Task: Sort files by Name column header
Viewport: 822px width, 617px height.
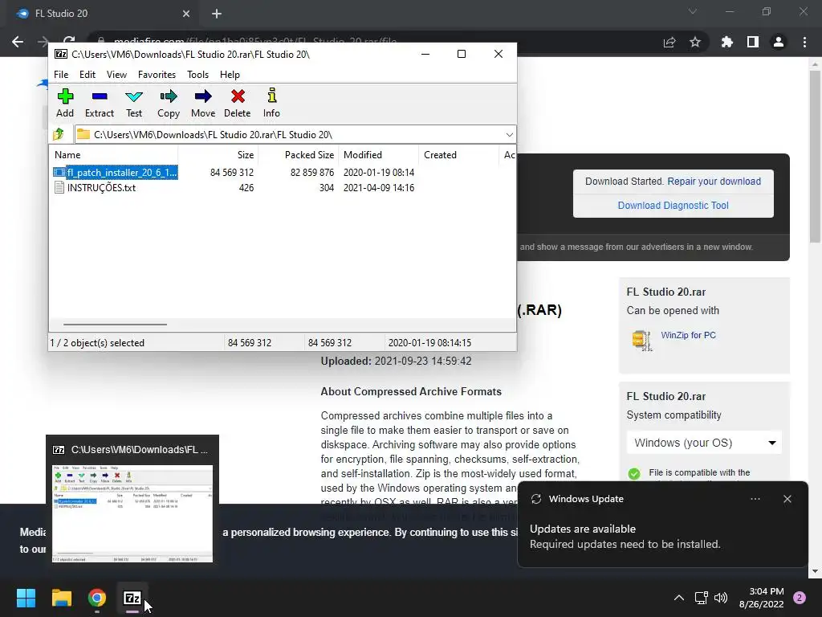Action: point(113,155)
